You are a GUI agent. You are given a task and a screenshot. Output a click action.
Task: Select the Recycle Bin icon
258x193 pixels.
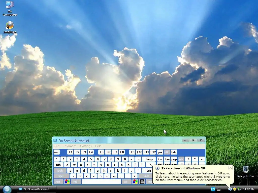[x=245, y=171]
